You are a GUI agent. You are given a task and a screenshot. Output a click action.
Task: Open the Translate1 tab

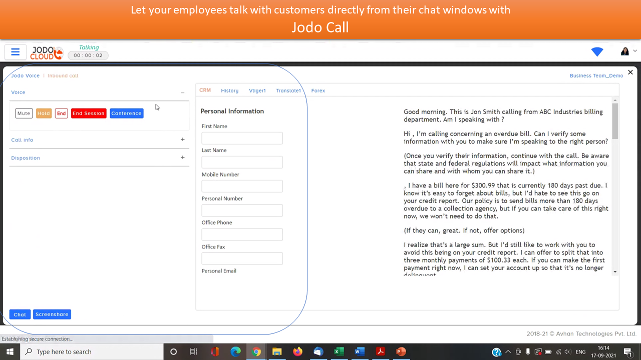click(288, 90)
